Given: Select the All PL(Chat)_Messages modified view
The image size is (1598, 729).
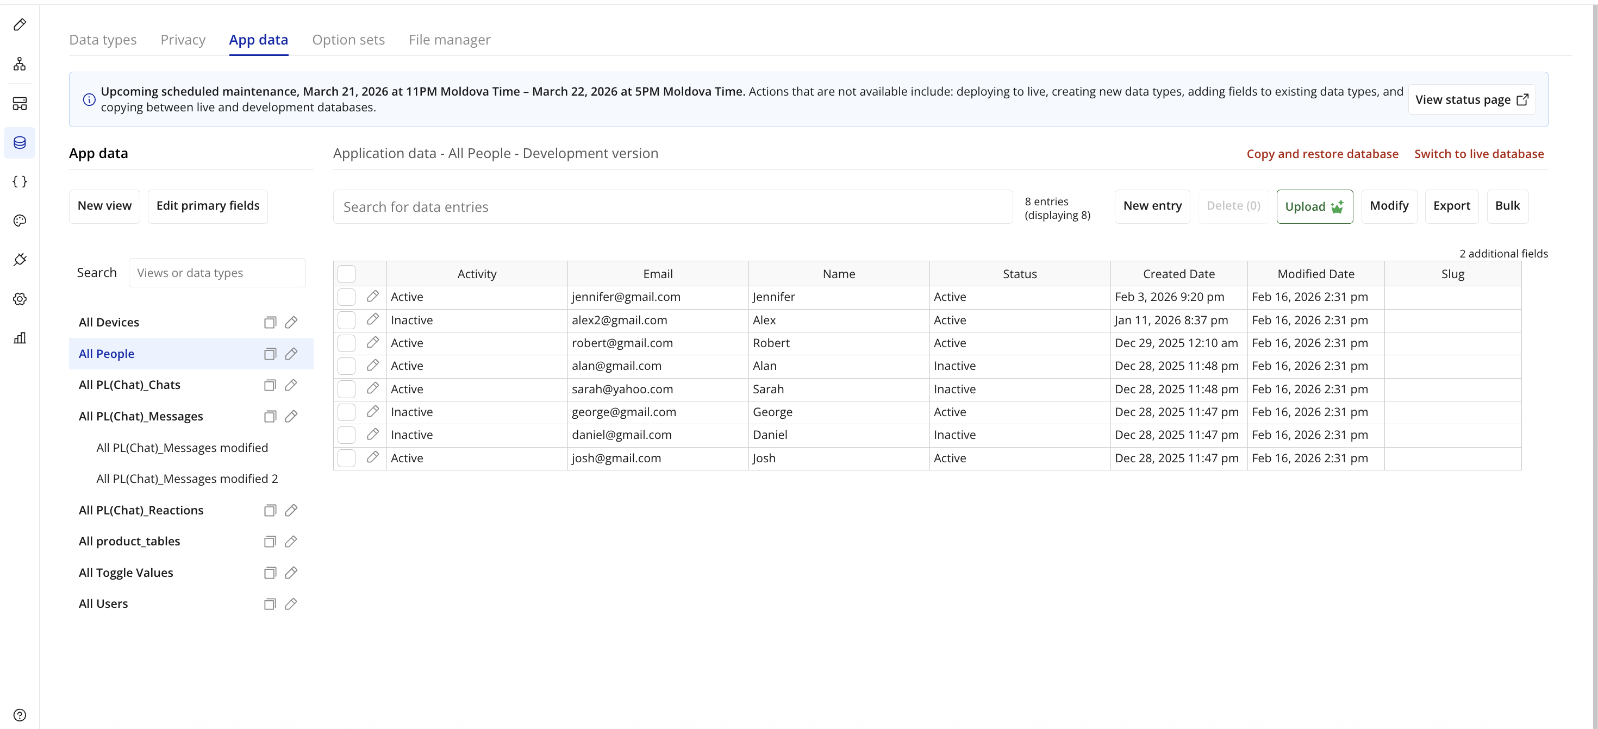Looking at the screenshot, I should [x=183, y=448].
